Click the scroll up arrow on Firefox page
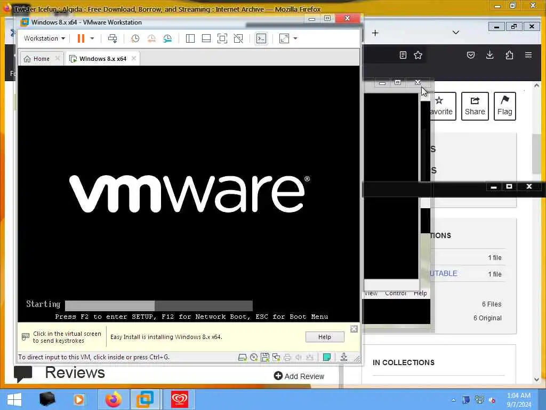Screen dimensions: 546x410 click(536, 85)
